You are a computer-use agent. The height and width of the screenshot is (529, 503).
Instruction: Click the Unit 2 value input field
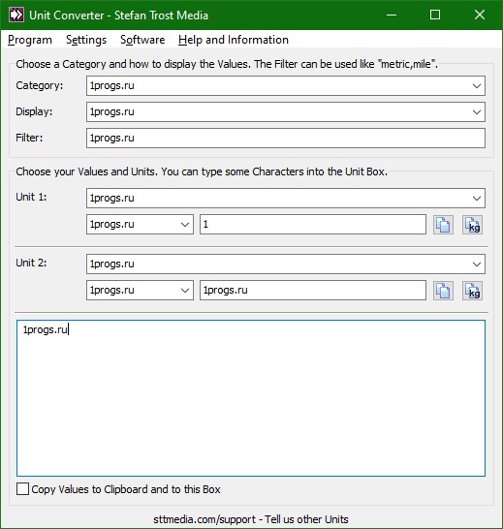click(313, 290)
